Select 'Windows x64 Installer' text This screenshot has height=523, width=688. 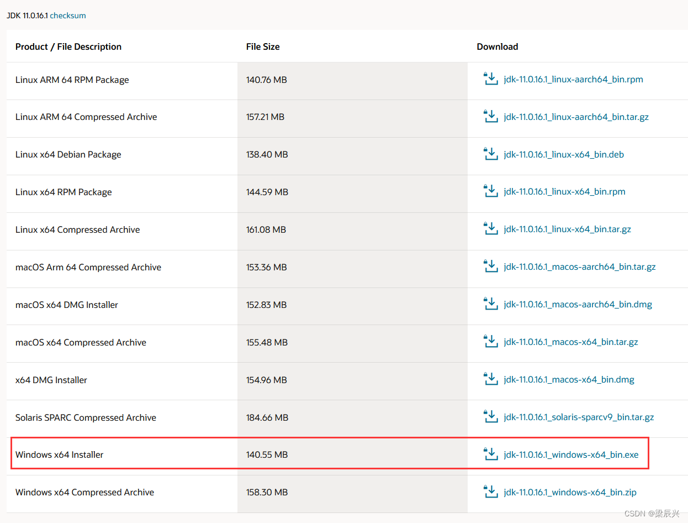point(60,454)
